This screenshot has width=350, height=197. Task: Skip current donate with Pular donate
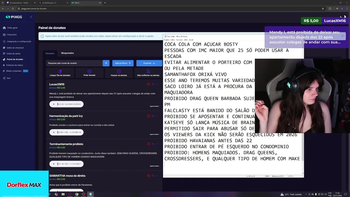(x=89, y=73)
